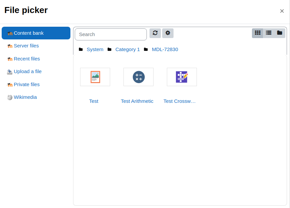Switch to icon grid view
The image size is (290, 208).
point(257,33)
